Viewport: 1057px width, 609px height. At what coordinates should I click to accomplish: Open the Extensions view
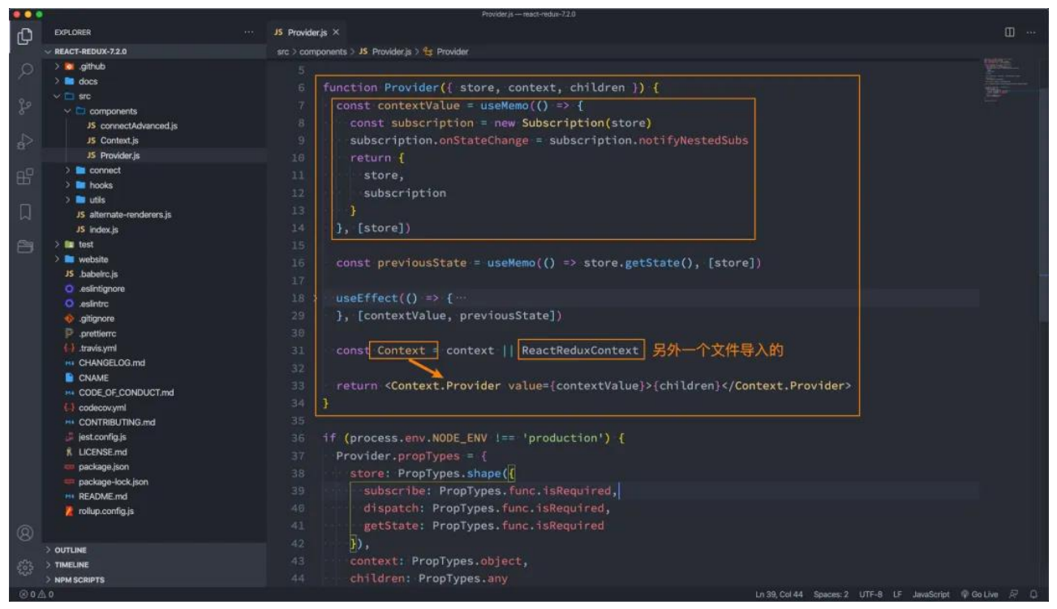25,177
